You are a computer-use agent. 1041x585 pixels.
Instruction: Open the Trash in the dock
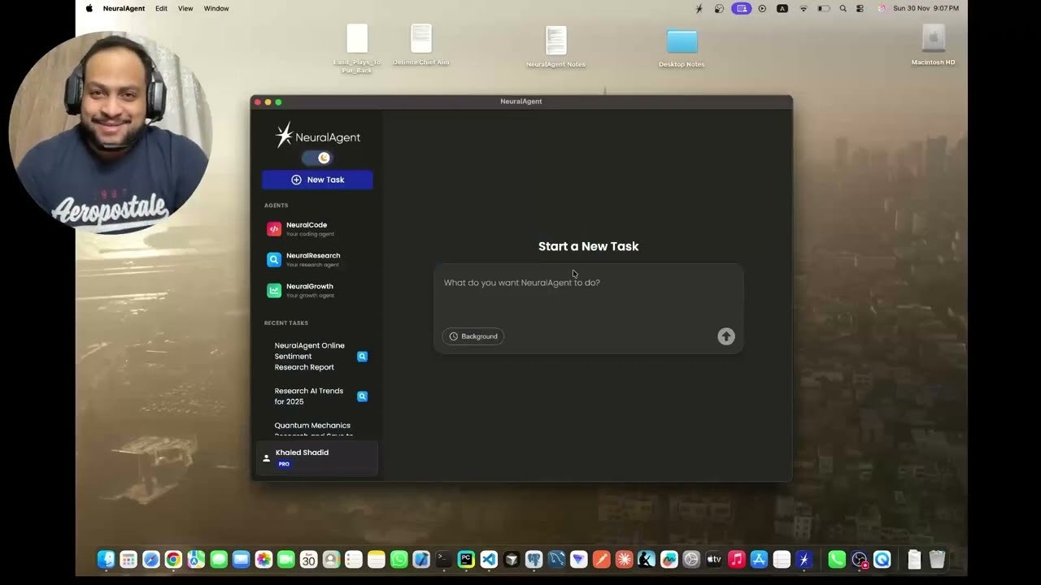click(937, 559)
